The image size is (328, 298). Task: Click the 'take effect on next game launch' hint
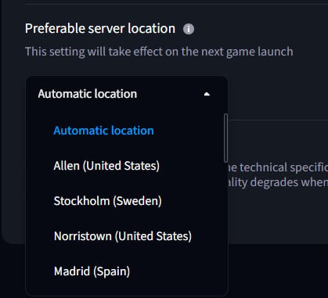coord(159,52)
